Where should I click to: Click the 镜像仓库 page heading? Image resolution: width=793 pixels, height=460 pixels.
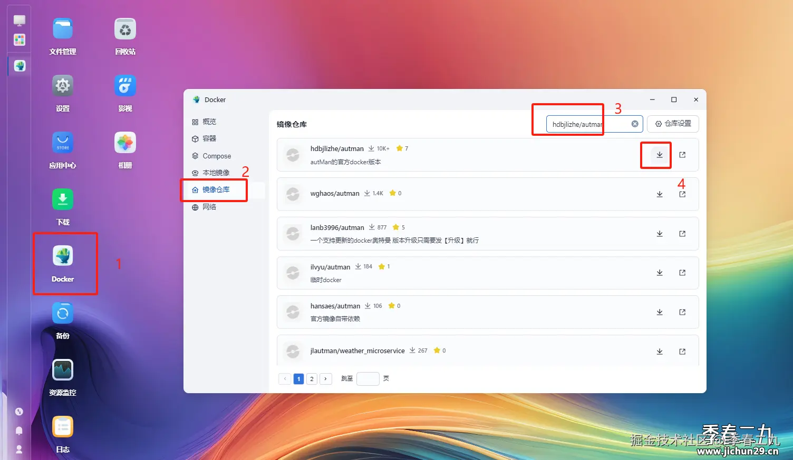292,124
